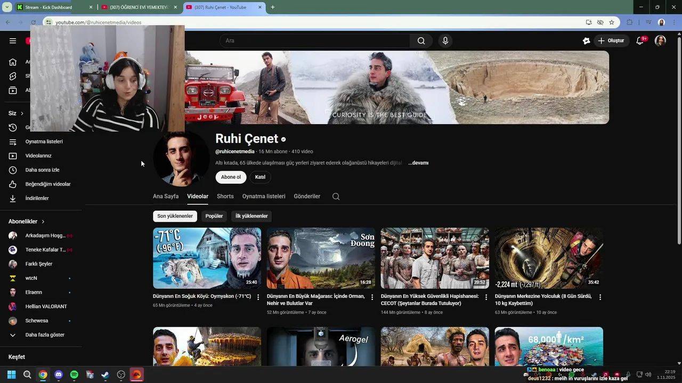The image size is (682, 383).
Task: Open the Dünyanın Merkezine Yolculuk video thumbnail
Action: [x=549, y=258]
